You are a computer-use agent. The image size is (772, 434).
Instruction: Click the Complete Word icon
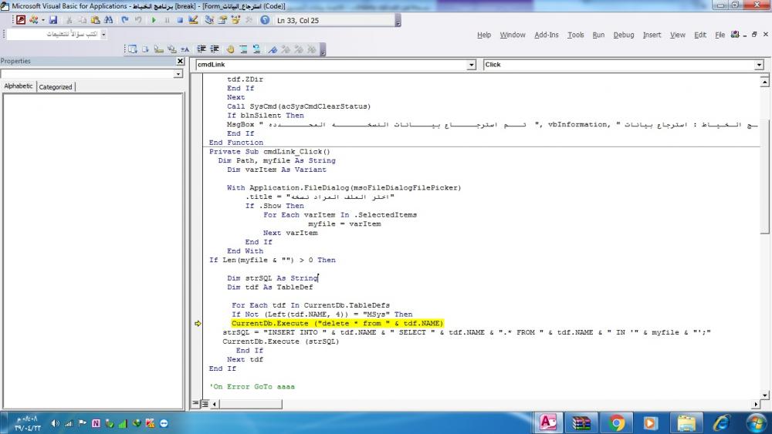185,49
